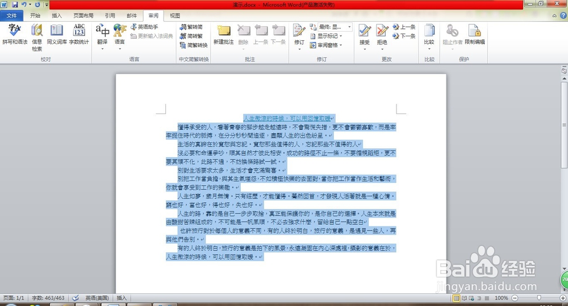The image size is (568, 306).
Task: Select full screen reading view button
Action: point(465,298)
